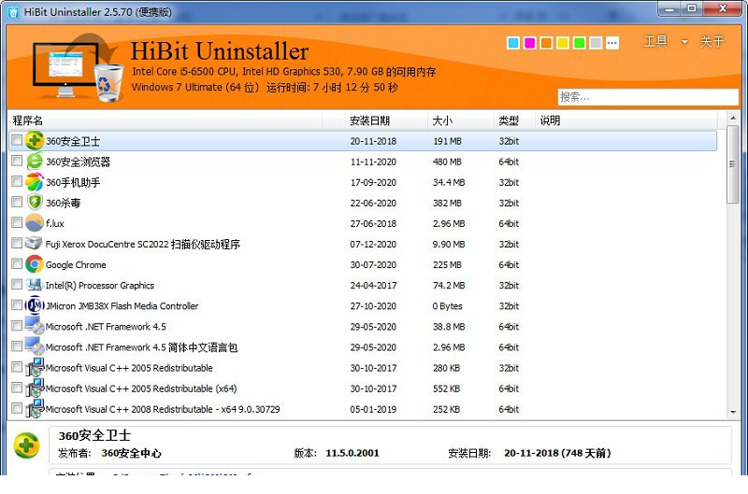This screenshot has height=494, width=748.
Task: Tick the checkbox for Intel(R) Processor Graphics
Action: pos(17,285)
